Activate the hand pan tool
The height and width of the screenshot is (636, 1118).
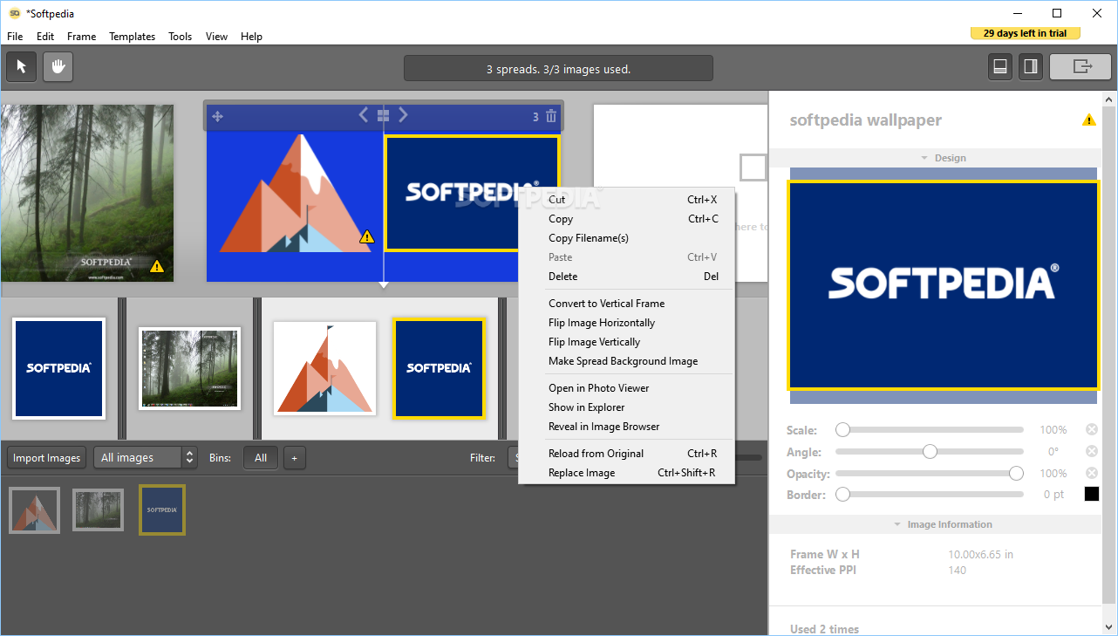click(x=58, y=67)
